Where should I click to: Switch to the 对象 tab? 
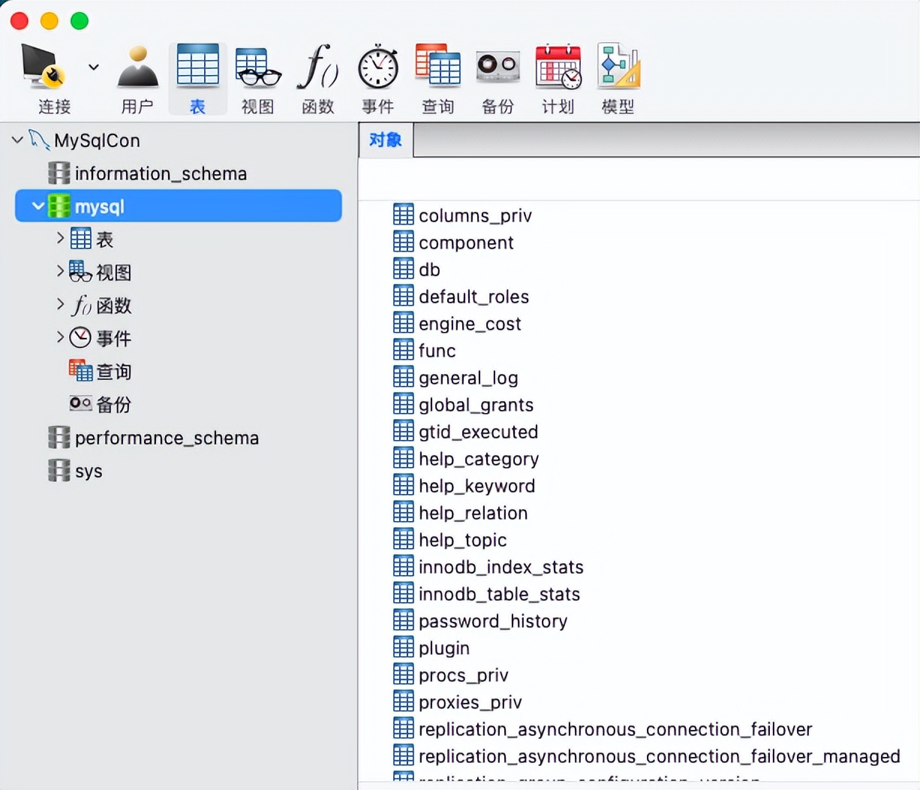pos(385,140)
